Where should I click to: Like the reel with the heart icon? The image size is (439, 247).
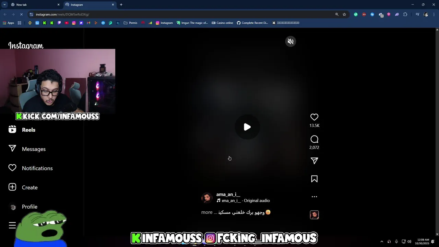tap(314, 117)
